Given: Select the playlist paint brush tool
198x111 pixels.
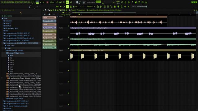Looking at the screenshot, I should tap(51, 10).
